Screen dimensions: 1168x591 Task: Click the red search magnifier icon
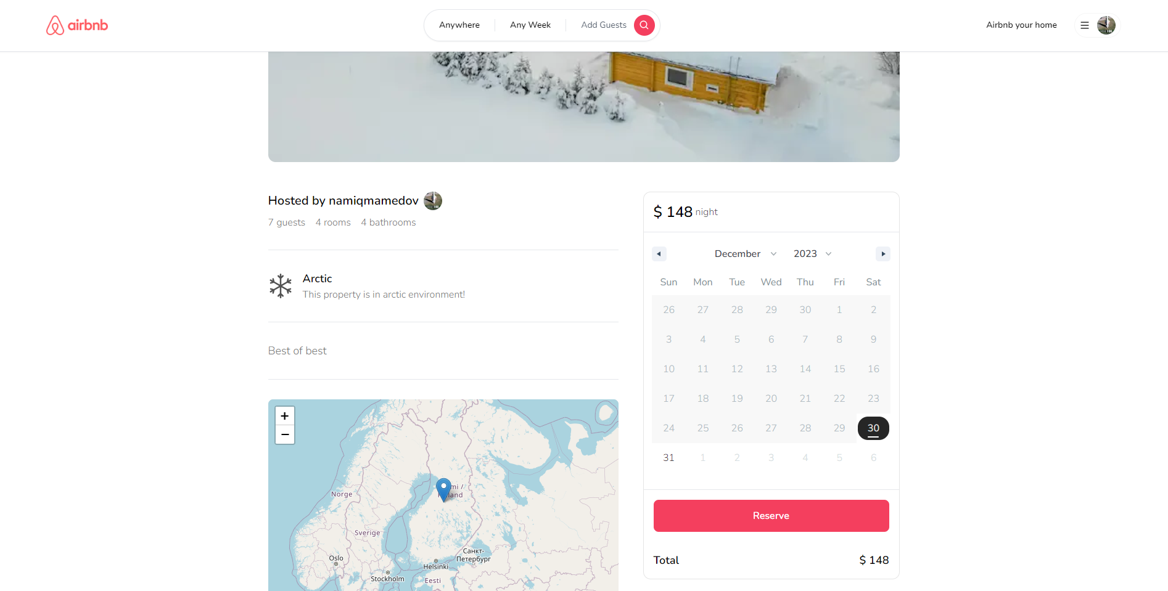tap(644, 25)
